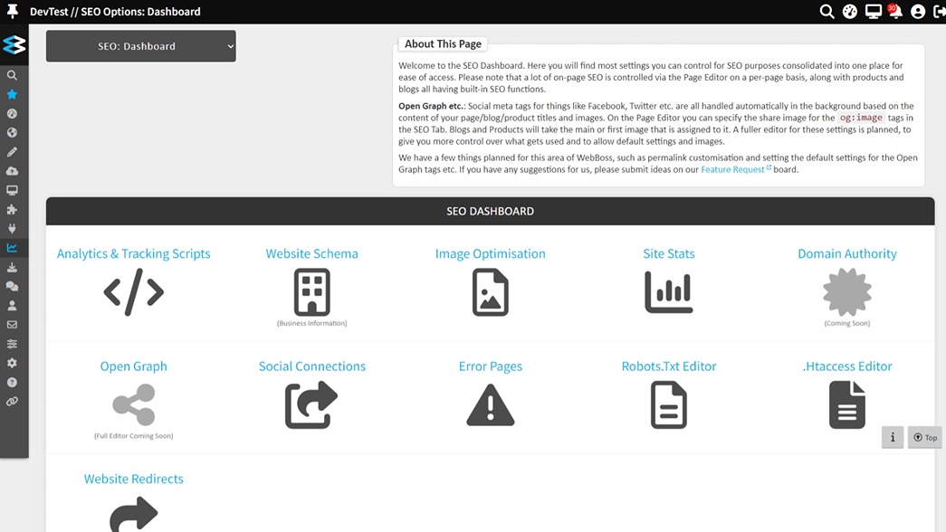Check the notifications bell showing 30
This screenshot has height=532, width=946.
(894, 11)
